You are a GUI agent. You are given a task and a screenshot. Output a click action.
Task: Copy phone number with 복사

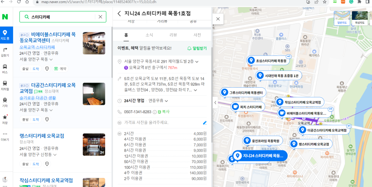164,112
